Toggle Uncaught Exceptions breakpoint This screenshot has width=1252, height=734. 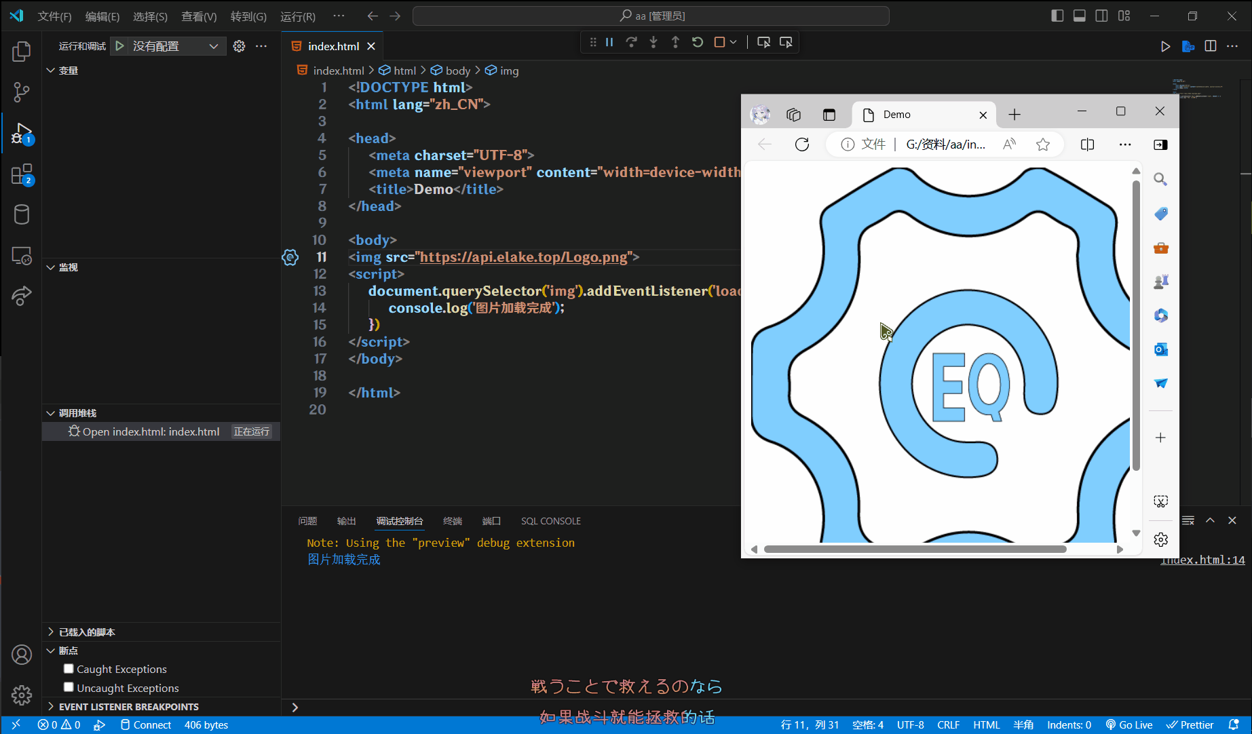click(x=69, y=687)
